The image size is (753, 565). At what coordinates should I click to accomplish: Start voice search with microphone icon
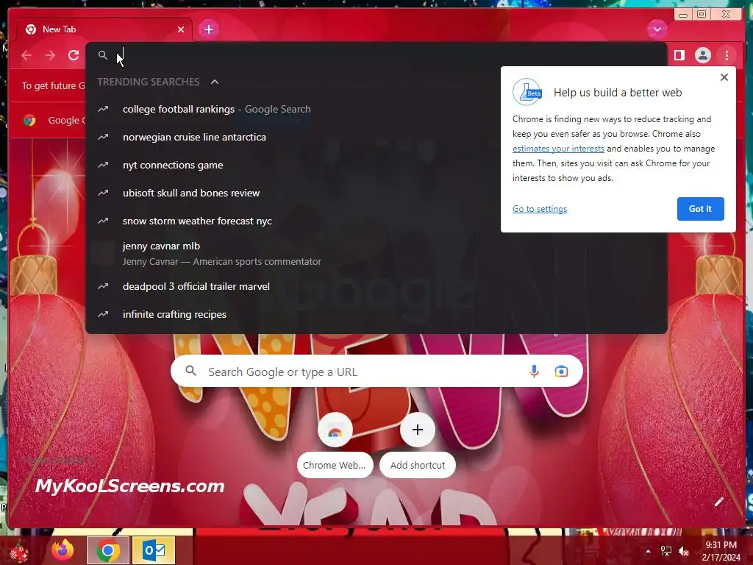coord(534,372)
